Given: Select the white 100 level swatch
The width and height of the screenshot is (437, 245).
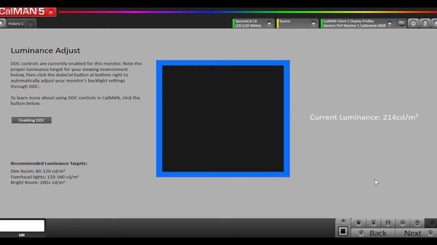Looking at the screenshot, I should (22, 226).
